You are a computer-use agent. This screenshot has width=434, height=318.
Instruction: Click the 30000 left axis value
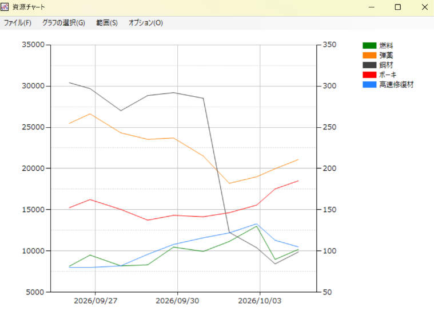pyautogui.click(x=33, y=86)
